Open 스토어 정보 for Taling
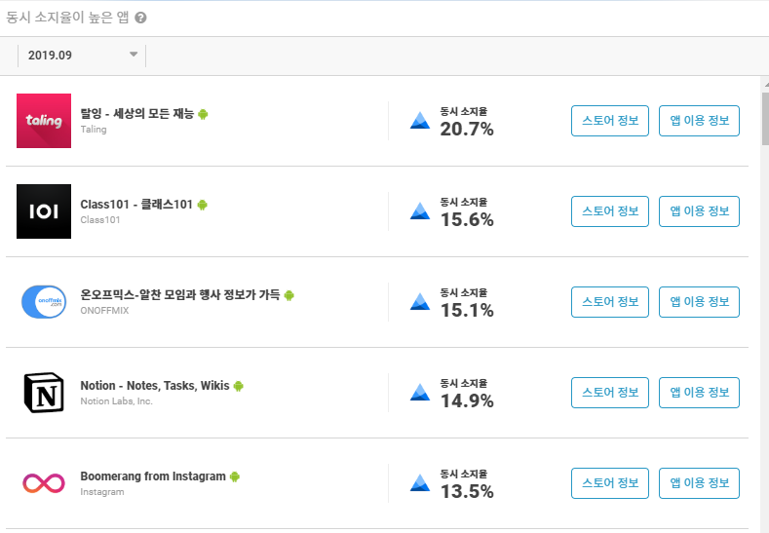The width and height of the screenshot is (769, 533). point(609,121)
